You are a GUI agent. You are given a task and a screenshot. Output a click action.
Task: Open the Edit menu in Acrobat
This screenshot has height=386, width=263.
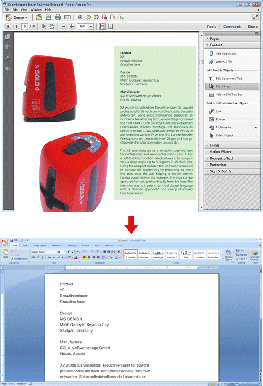coord(15,10)
